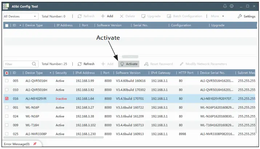Click the lower Add button beside Activate
Screen dimensions: 260x149
pyautogui.click(x=107, y=64)
